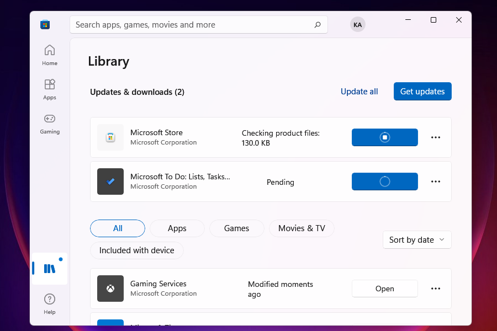Open more options for Gaming Services

click(436, 289)
